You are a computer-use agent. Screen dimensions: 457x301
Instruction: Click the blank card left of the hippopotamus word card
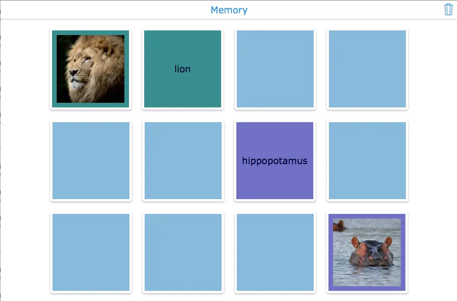click(x=183, y=161)
